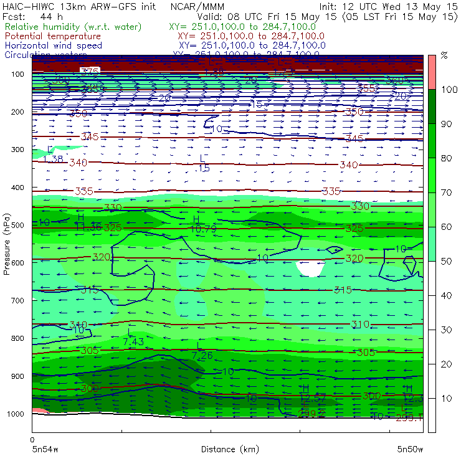461x461 pixels.
Task: Click the 'H 11.36' wind maximum label
Action: (x=88, y=222)
